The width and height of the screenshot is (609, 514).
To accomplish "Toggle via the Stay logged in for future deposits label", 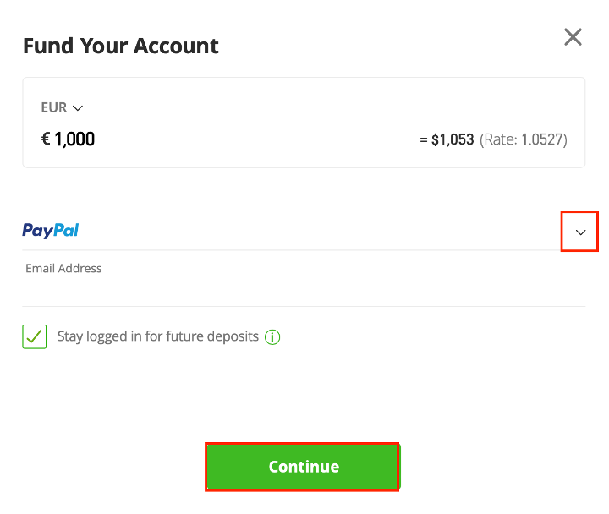I will tap(157, 336).
